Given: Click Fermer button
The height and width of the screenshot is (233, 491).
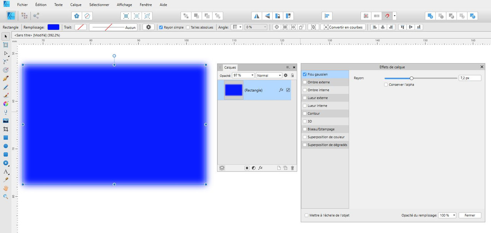Looking at the screenshot, I should [470, 215].
